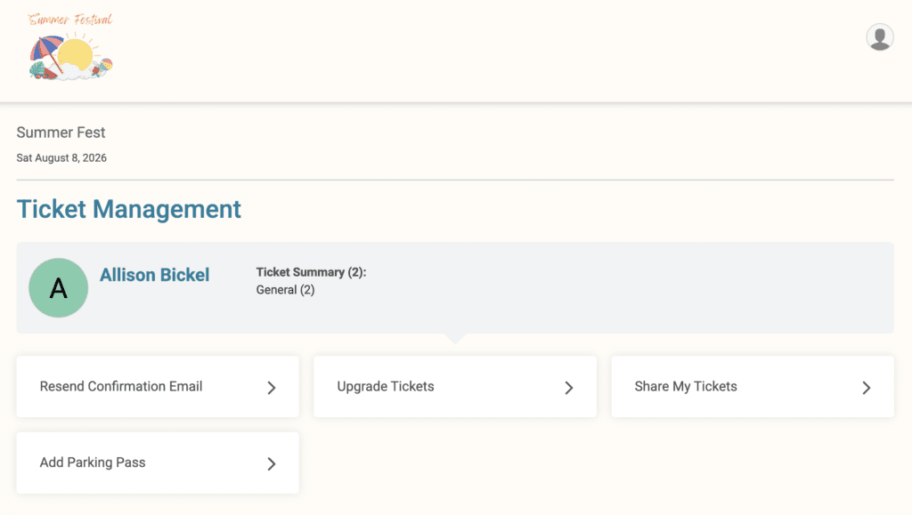Open the Add Parking Pass option
The image size is (912, 515).
(158, 463)
